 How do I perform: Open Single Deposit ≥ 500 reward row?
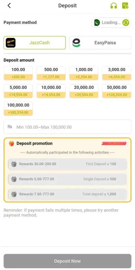[68, 179]
